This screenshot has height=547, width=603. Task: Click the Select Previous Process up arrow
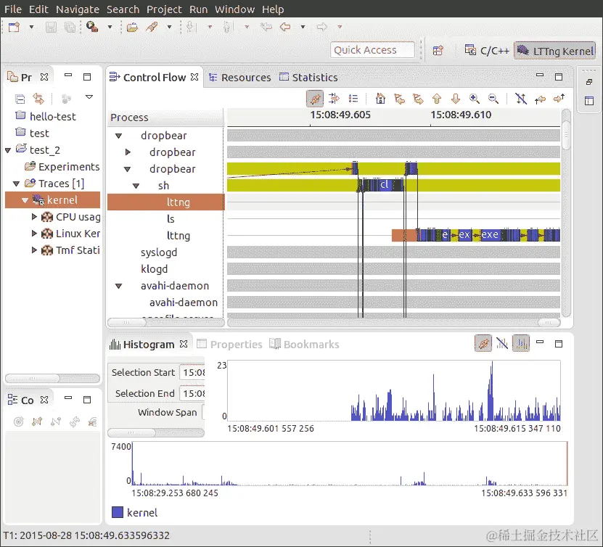pyautogui.click(x=437, y=99)
